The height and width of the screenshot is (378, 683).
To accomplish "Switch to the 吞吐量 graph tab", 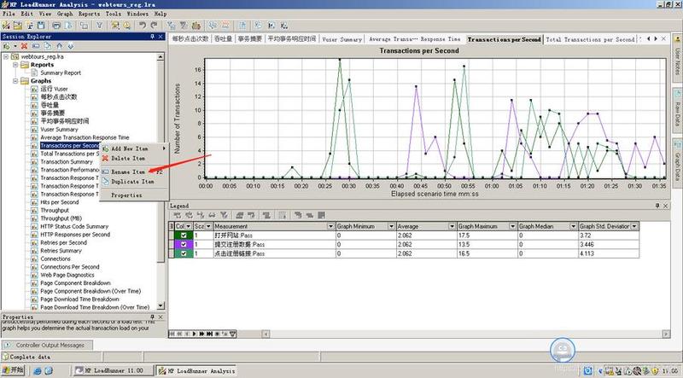I will [223, 39].
